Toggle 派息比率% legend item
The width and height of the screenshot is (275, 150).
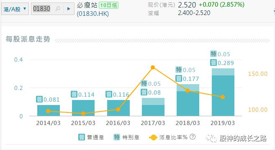coord(168,137)
